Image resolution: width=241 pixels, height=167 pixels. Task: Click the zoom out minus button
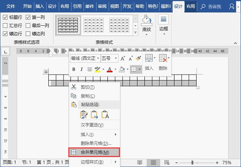point(177,163)
